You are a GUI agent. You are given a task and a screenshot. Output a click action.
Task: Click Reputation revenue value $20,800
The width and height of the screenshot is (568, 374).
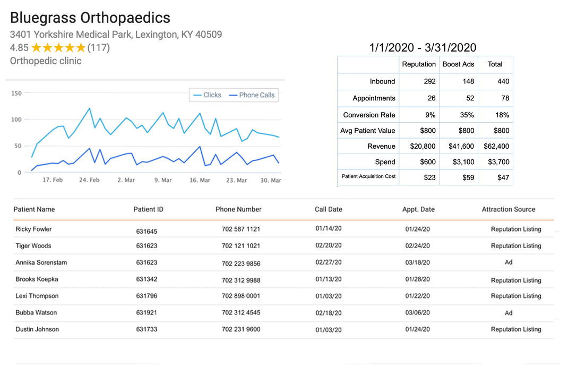[x=423, y=146]
